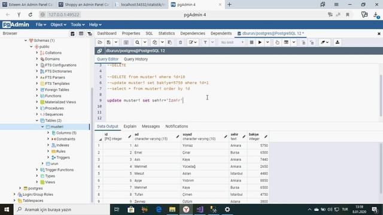Click the Paste toolbar icon

(x=170, y=42)
